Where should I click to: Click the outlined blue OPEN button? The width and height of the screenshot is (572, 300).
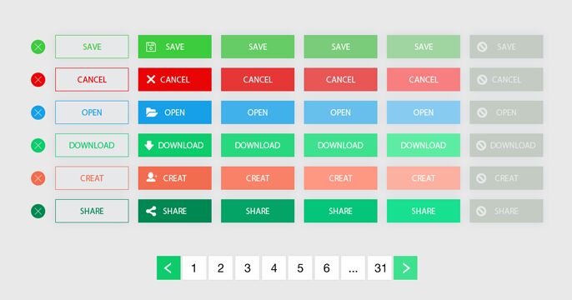click(92, 112)
